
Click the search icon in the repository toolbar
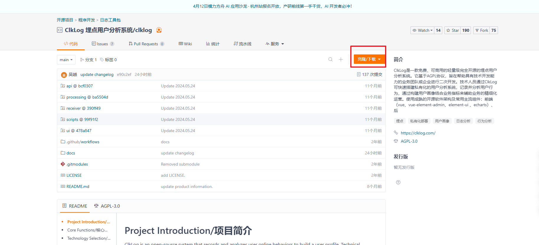point(331,59)
